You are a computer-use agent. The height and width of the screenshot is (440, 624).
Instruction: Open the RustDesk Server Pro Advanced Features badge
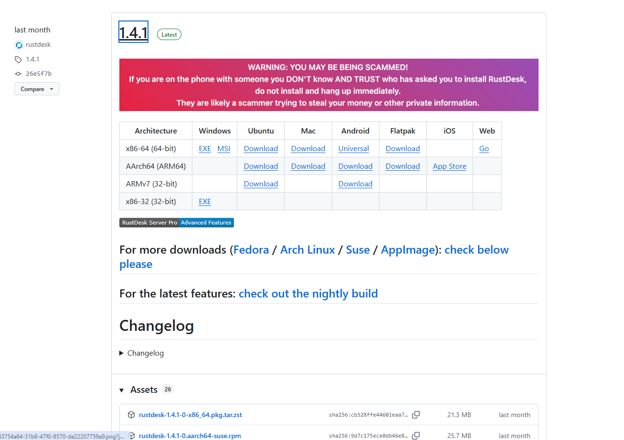pyautogui.click(x=176, y=223)
